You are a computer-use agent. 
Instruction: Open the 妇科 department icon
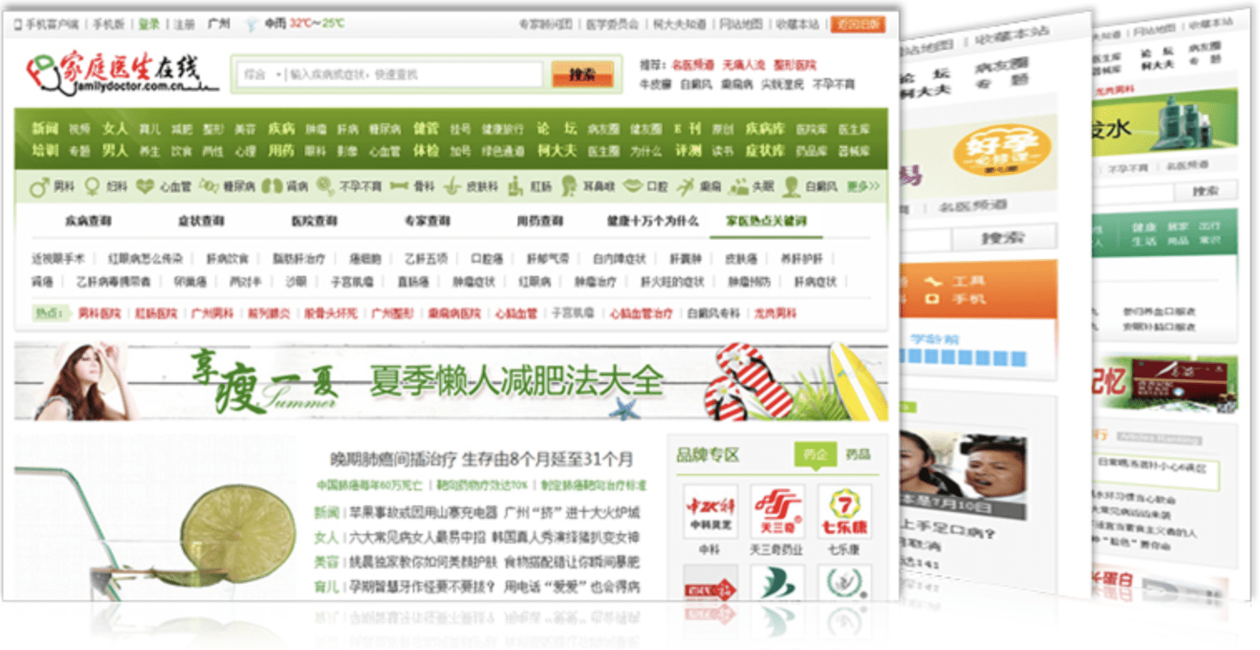click(x=92, y=187)
